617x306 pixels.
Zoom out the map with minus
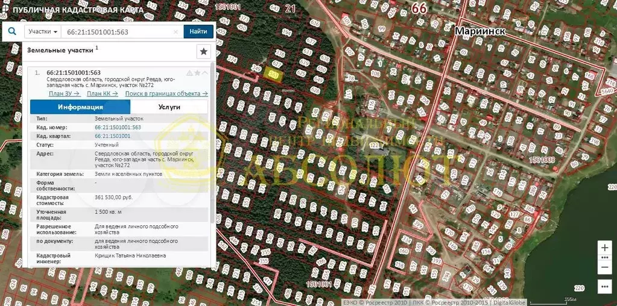[605, 267]
